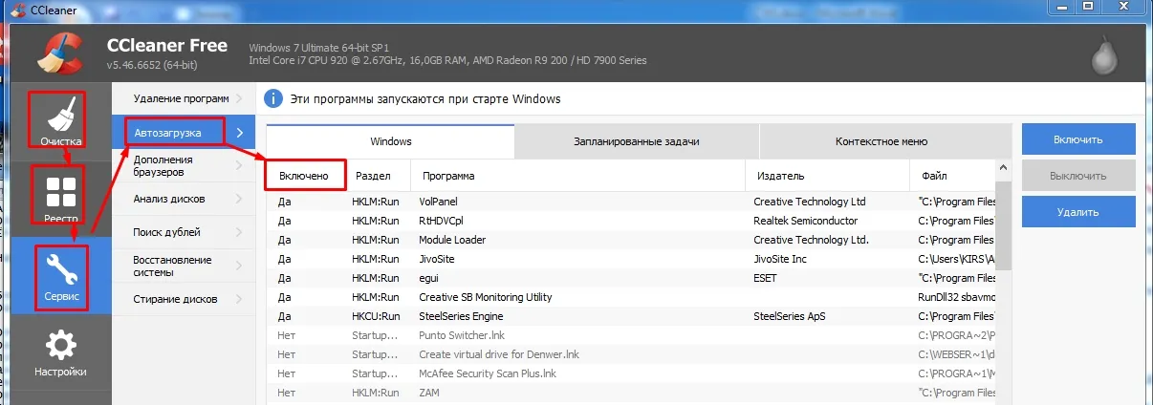The height and width of the screenshot is (405, 1153).
Task: Sort by Файл column header
Action: point(953,176)
